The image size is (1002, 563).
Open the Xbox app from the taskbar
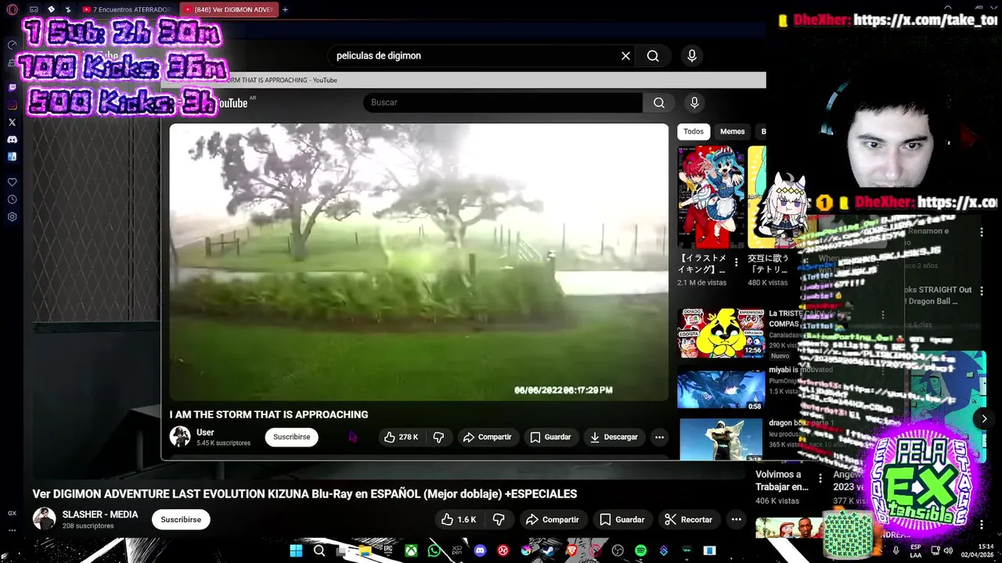(x=410, y=550)
